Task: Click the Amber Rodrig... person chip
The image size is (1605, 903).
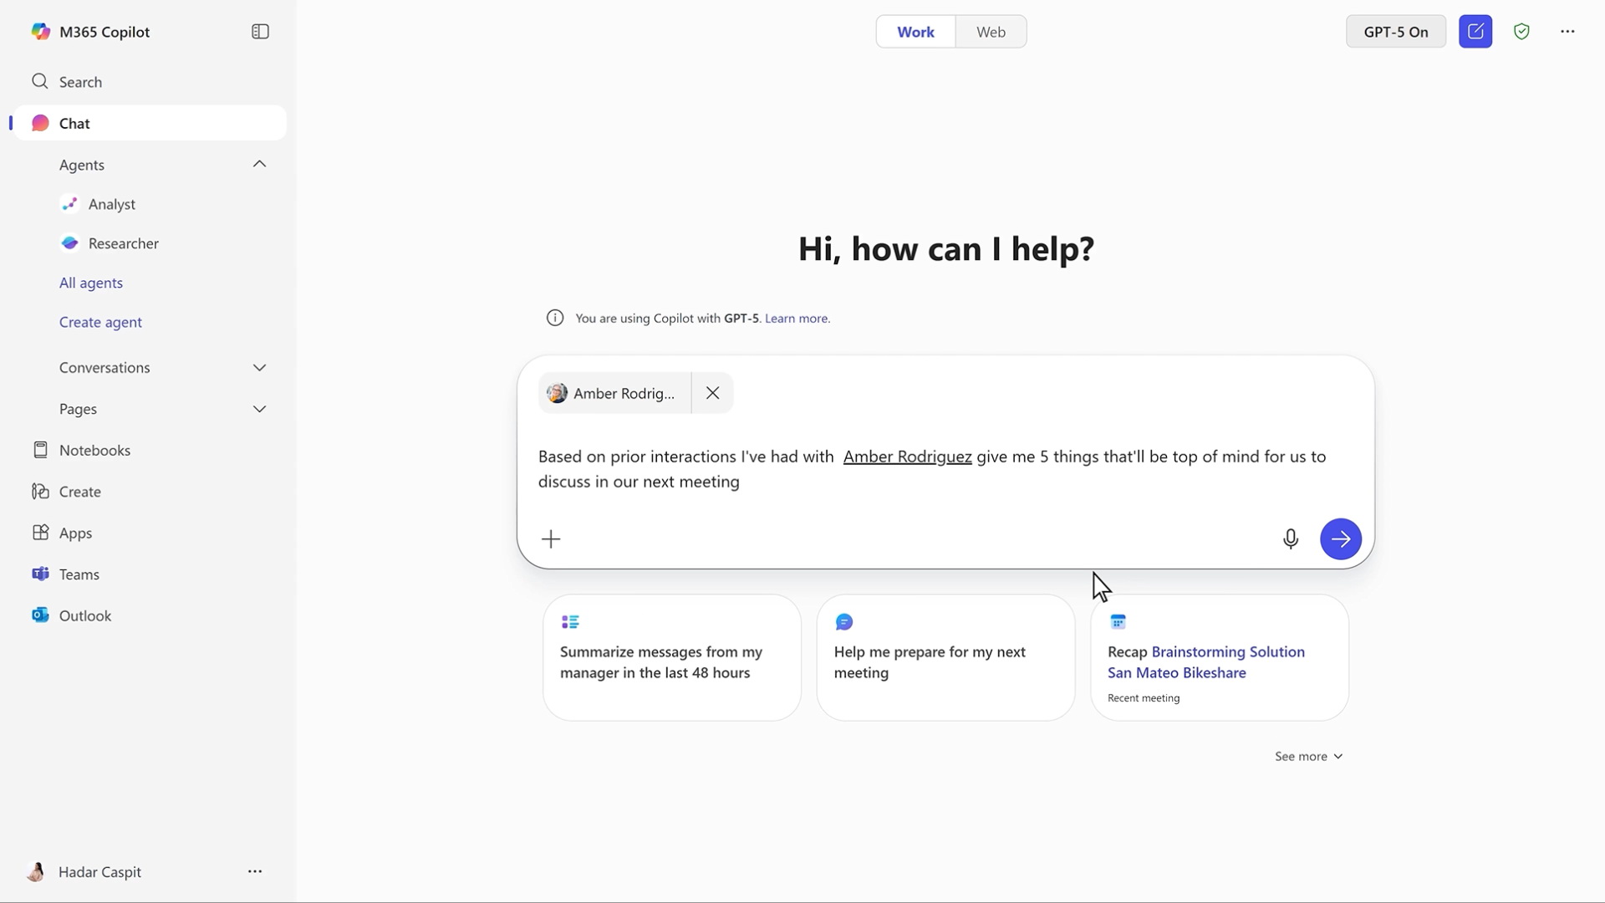Action: 614,393
